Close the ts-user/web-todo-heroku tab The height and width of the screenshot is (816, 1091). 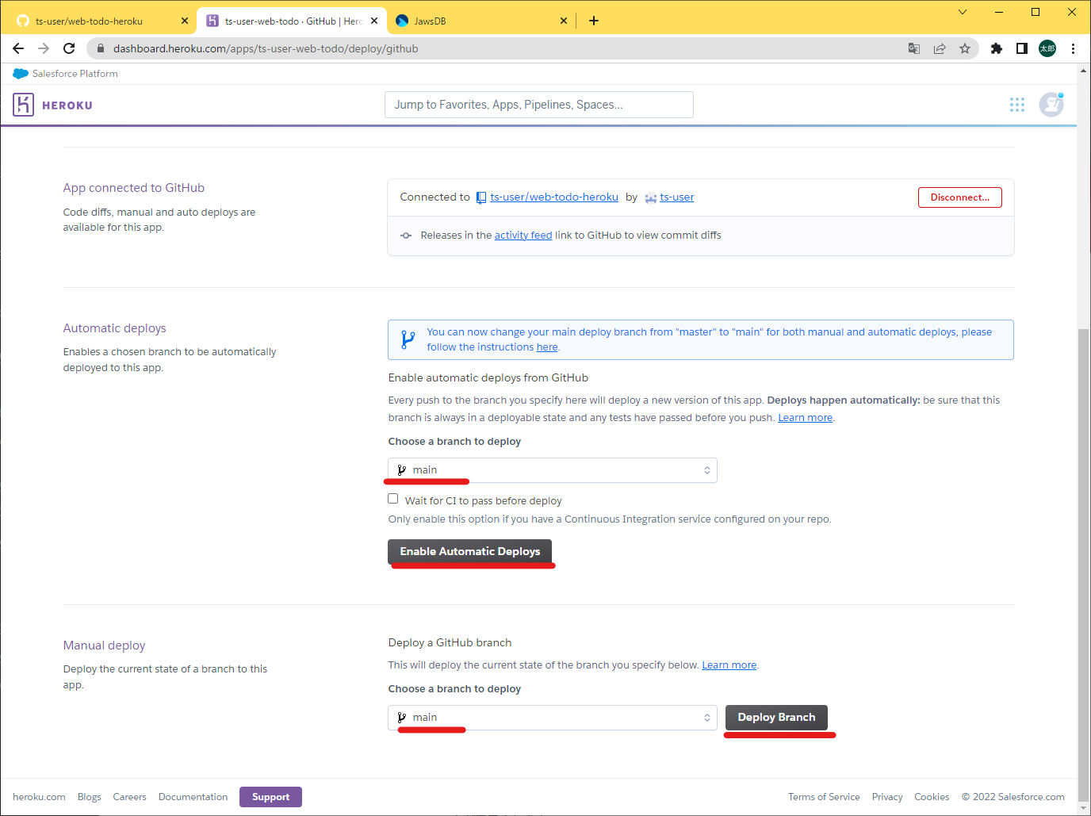pos(185,21)
